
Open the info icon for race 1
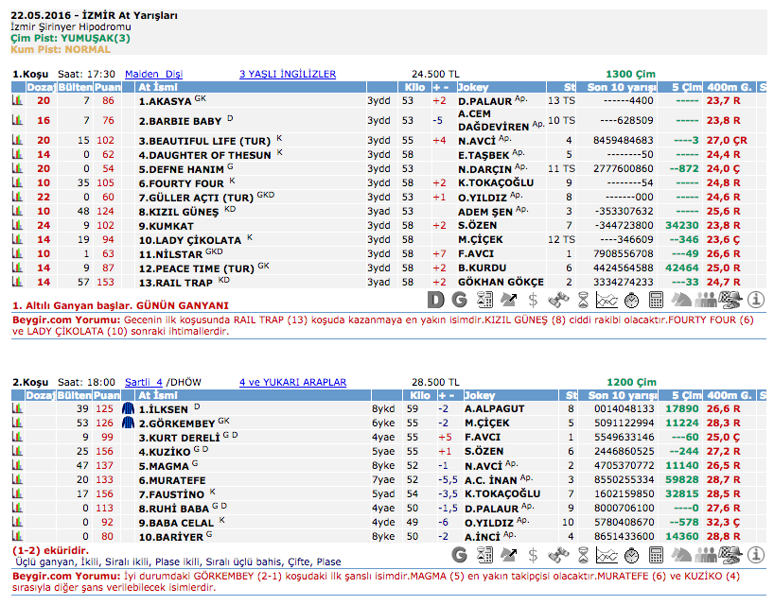click(755, 300)
